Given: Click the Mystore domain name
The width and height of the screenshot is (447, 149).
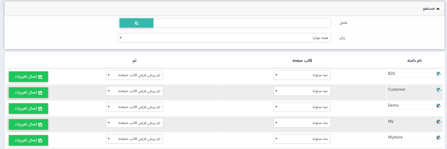Looking at the screenshot, I should tap(395, 137).
